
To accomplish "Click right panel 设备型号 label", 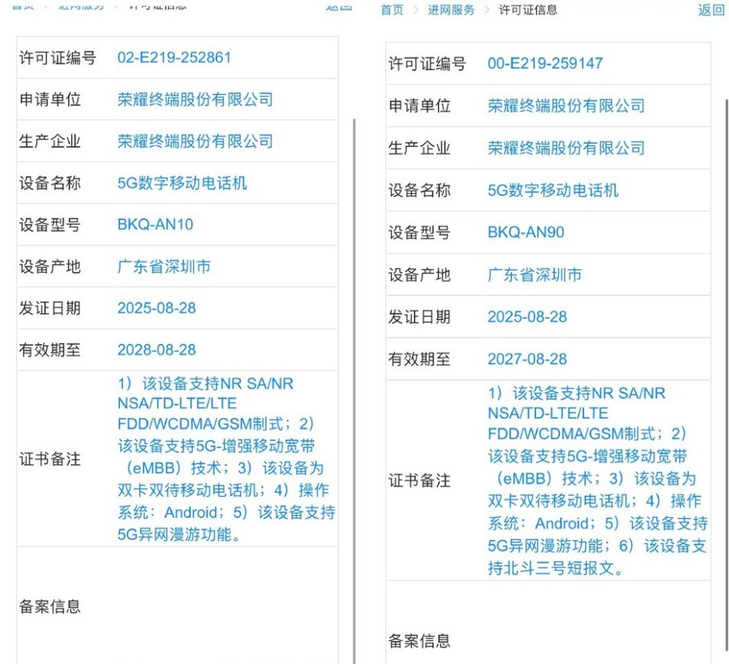I will (x=419, y=232).
